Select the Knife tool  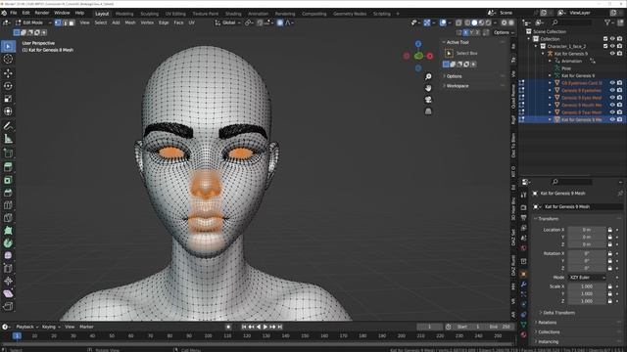point(8,218)
